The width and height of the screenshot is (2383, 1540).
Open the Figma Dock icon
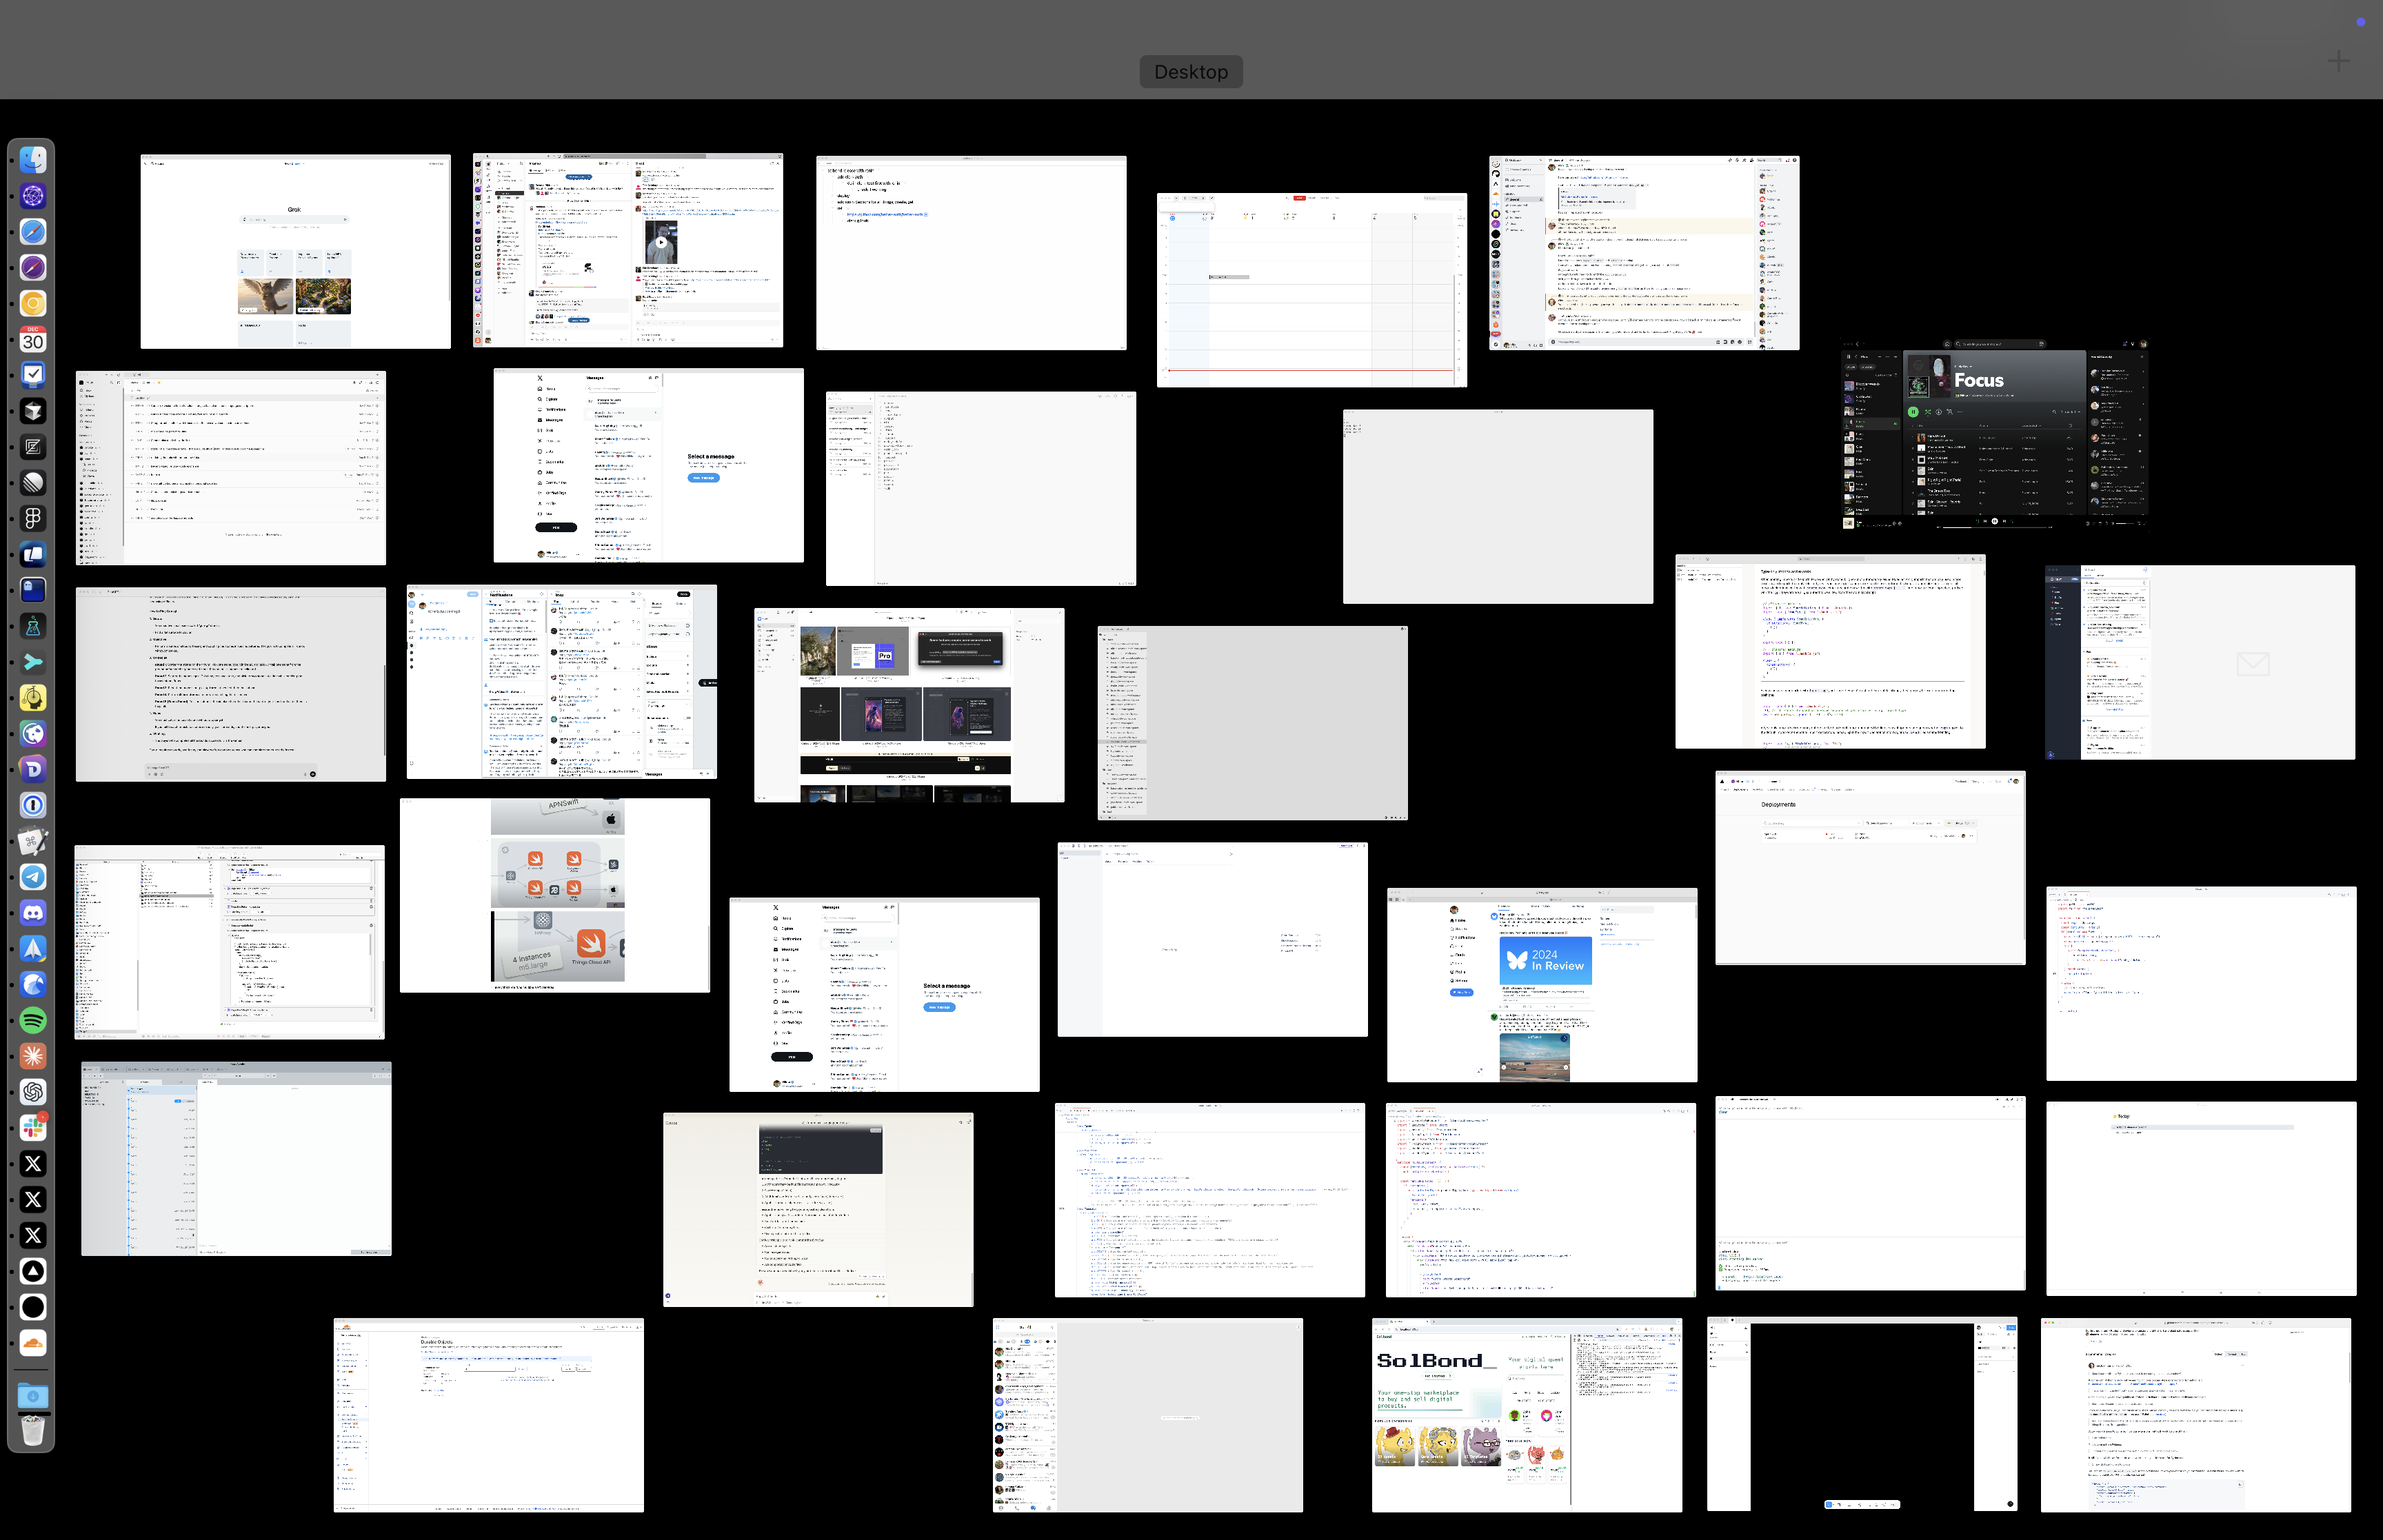click(x=33, y=518)
